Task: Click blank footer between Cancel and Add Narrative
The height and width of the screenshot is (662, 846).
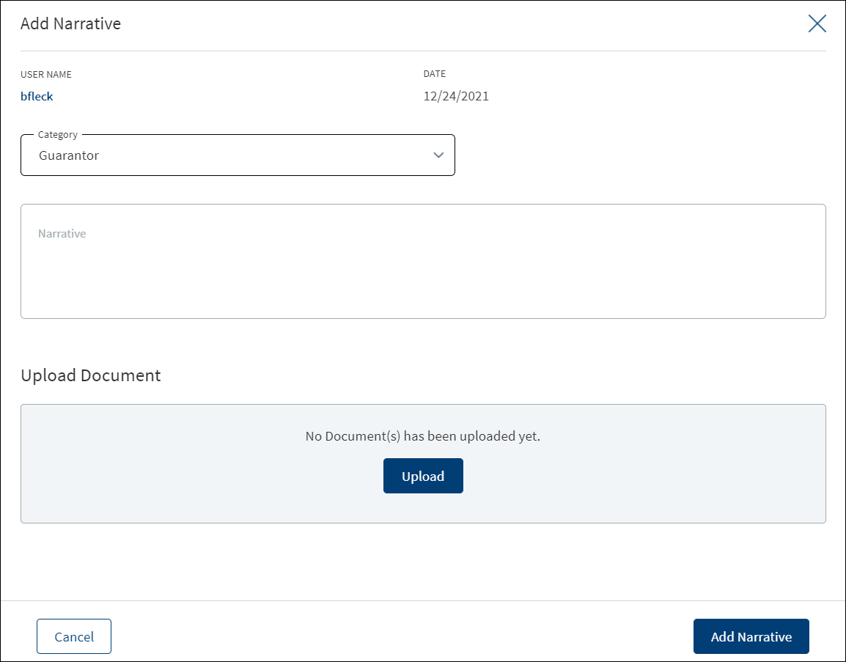Action: pyautogui.click(x=402, y=636)
